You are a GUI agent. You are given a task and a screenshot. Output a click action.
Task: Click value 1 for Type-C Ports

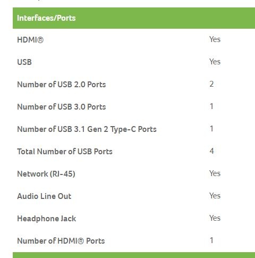tap(211, 129)
